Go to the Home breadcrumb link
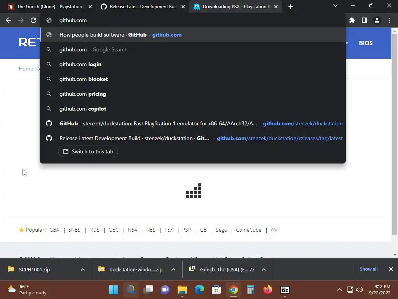This screenshot has width=398, height=299. point(26,69)
